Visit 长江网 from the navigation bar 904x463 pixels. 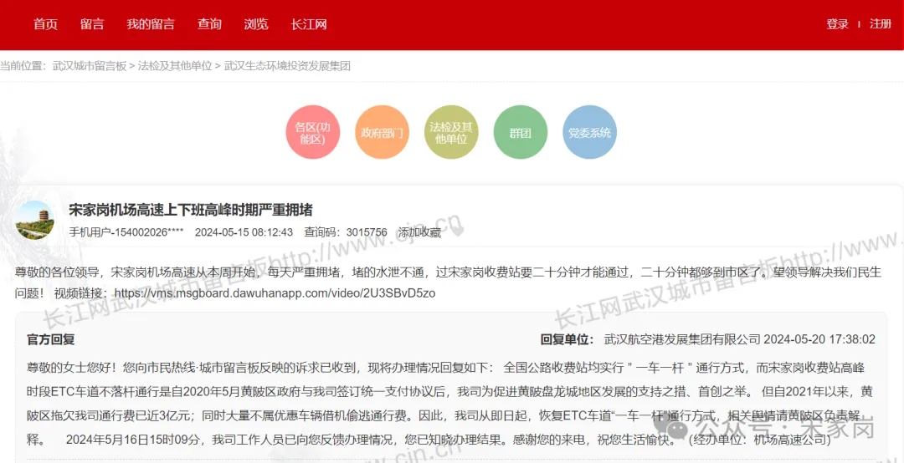pyautogui.click(x=309, y=24)
